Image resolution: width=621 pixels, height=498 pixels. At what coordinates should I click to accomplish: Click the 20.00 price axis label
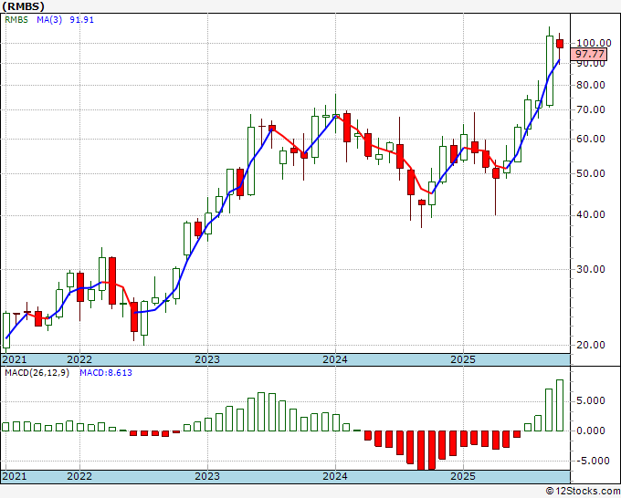[591, 345]
